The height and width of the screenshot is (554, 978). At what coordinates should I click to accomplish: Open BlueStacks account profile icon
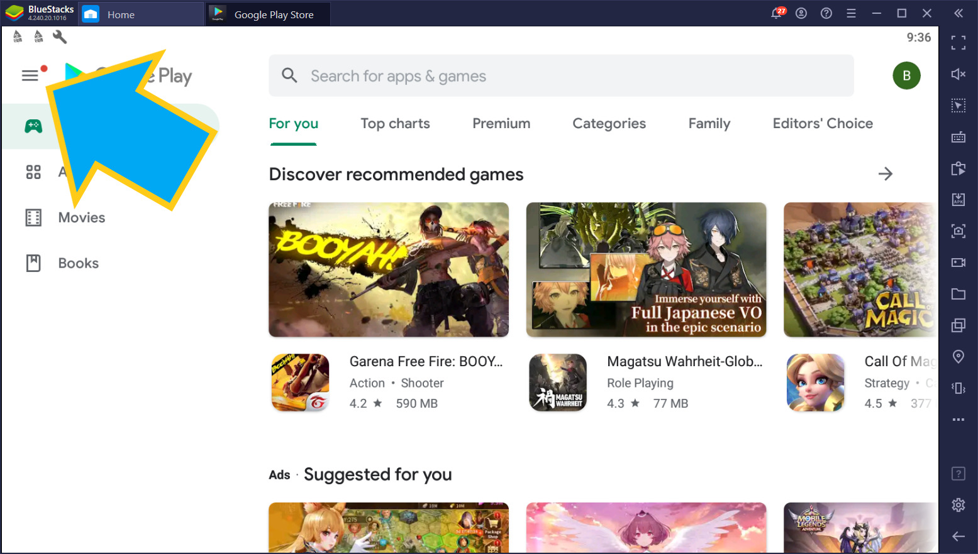801,13
